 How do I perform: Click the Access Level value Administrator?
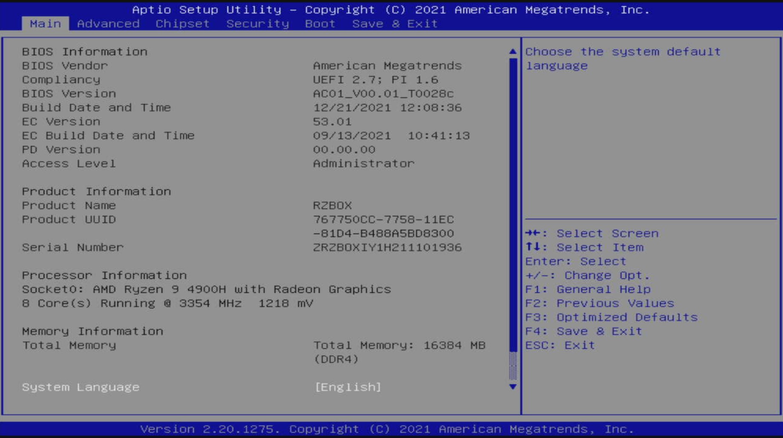click(x=363, y=164)
